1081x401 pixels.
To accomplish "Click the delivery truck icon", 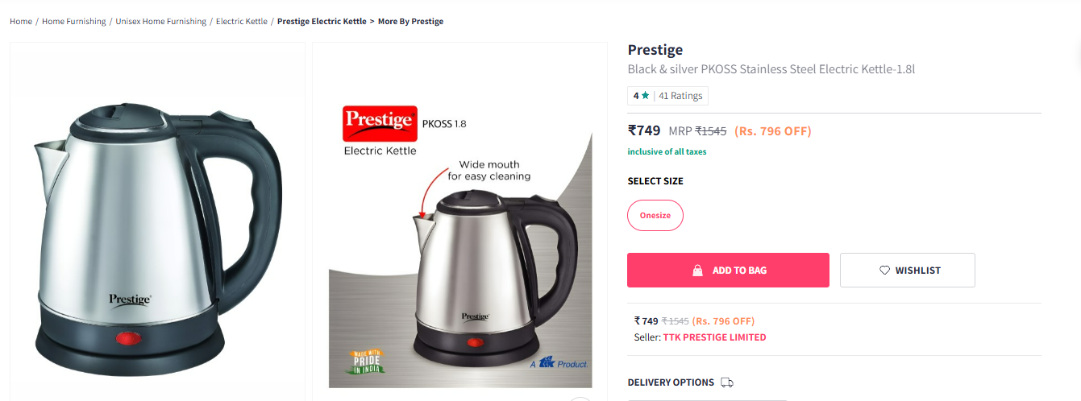I will (727, 382).
